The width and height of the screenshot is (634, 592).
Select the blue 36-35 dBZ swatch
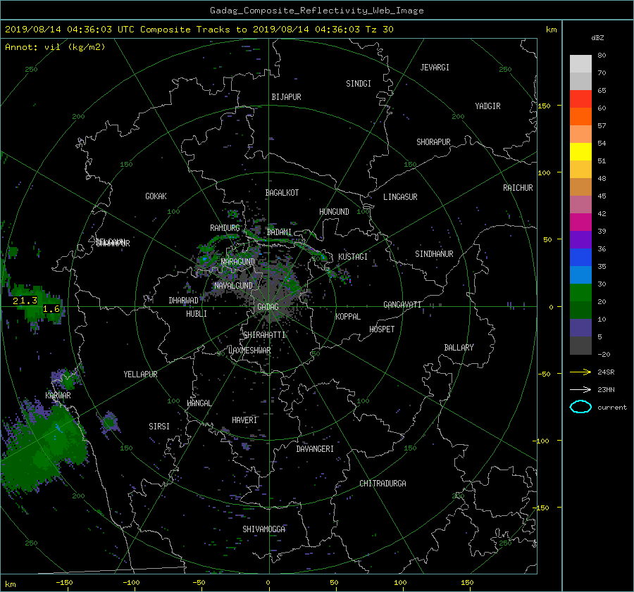[x=580, y=258]
